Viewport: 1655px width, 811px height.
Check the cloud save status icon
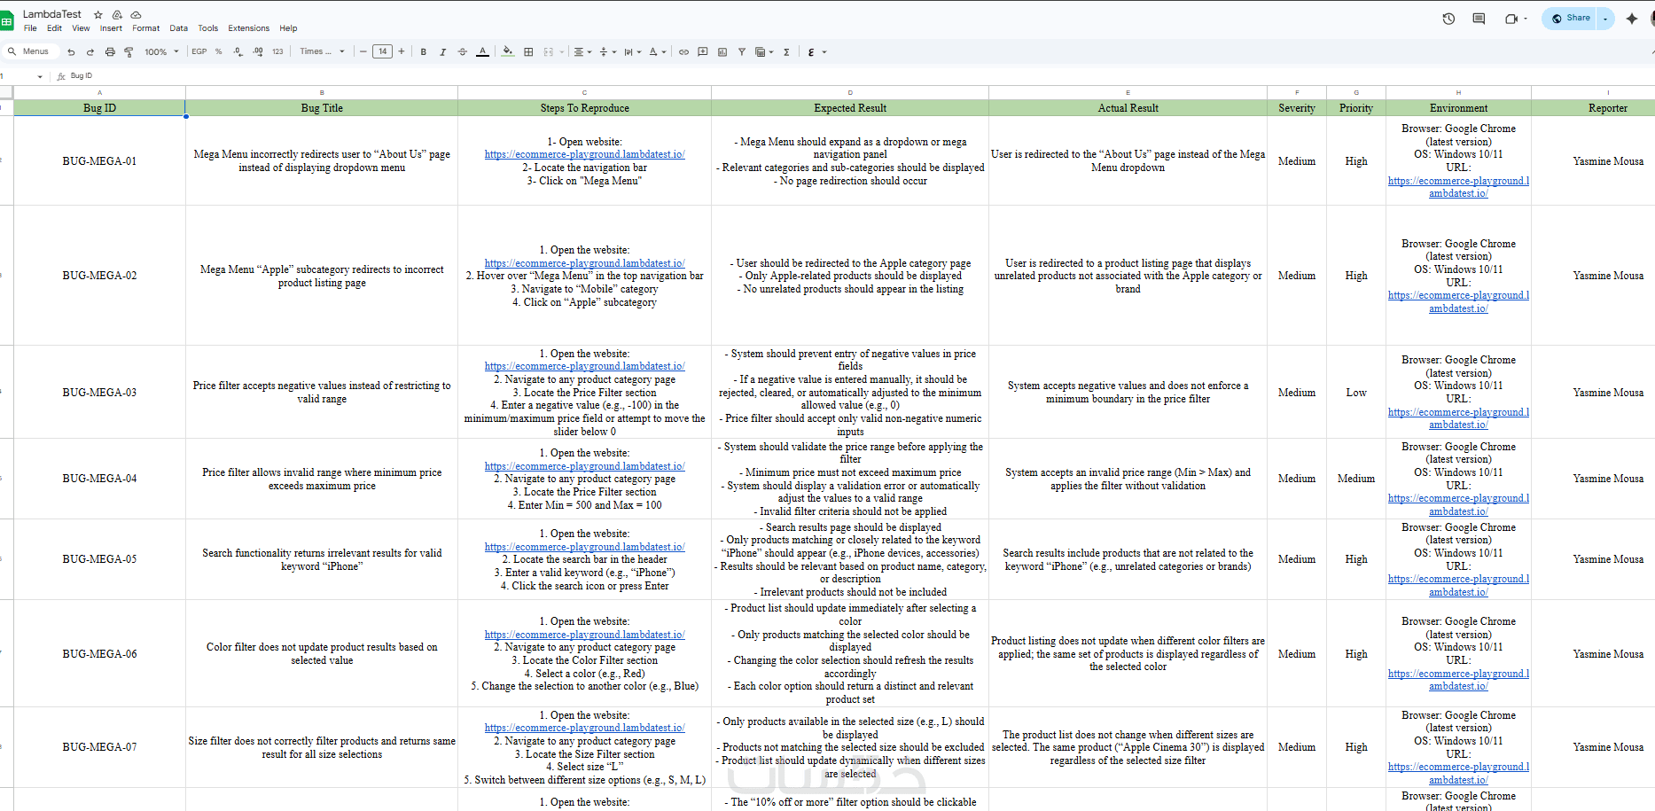click(x=136, y=14)
